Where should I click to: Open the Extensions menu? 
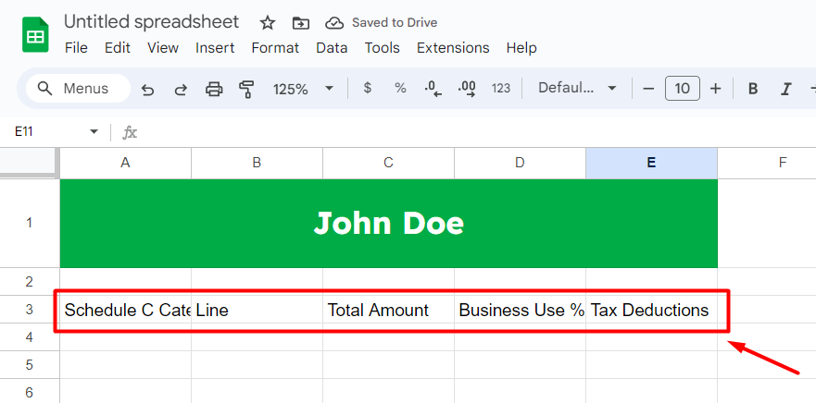click(453, 48)
